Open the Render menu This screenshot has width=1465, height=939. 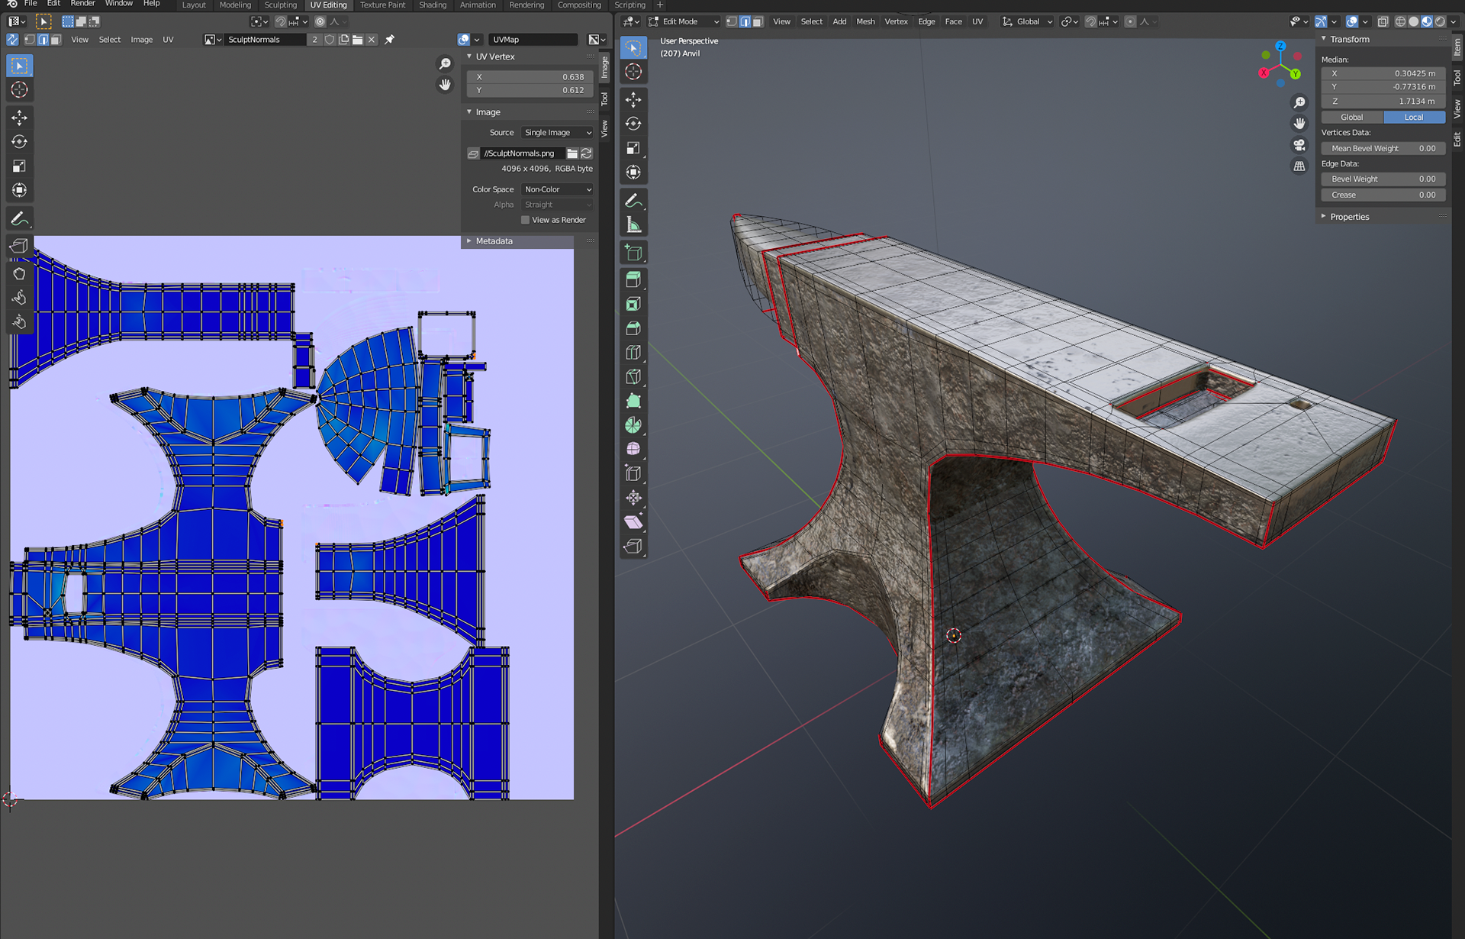(82, 4)
